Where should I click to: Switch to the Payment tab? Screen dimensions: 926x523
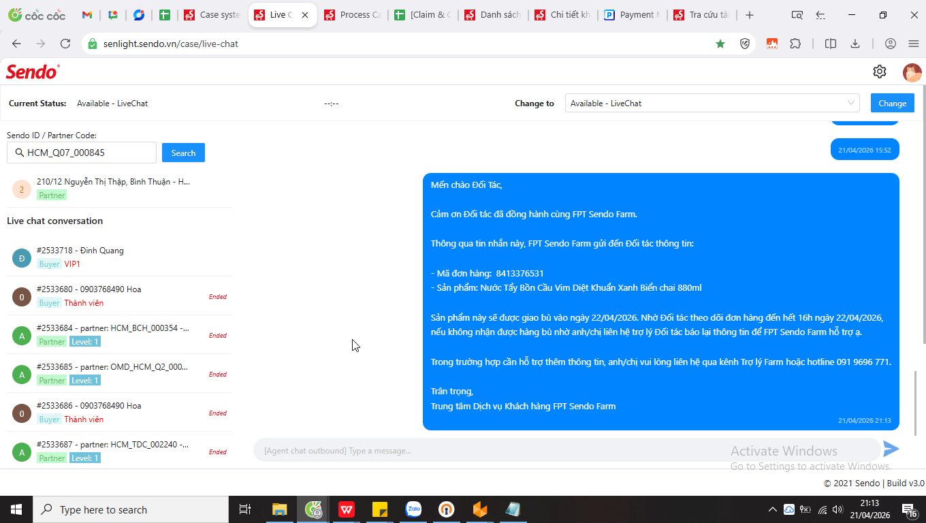pos(633,15)
